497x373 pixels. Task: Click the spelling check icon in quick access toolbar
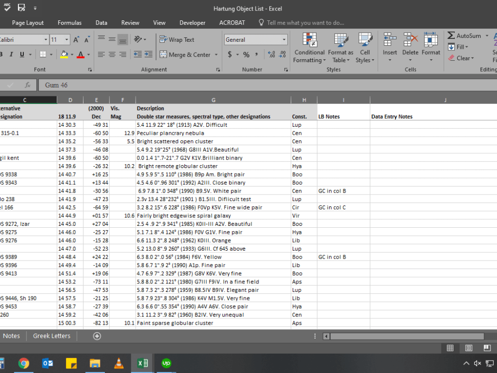click(7, 7)
